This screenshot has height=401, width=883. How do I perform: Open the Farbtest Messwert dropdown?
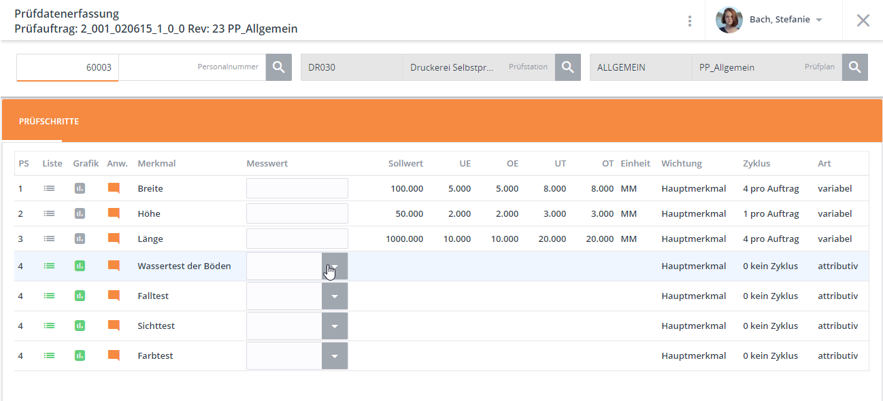coord(334,356)
